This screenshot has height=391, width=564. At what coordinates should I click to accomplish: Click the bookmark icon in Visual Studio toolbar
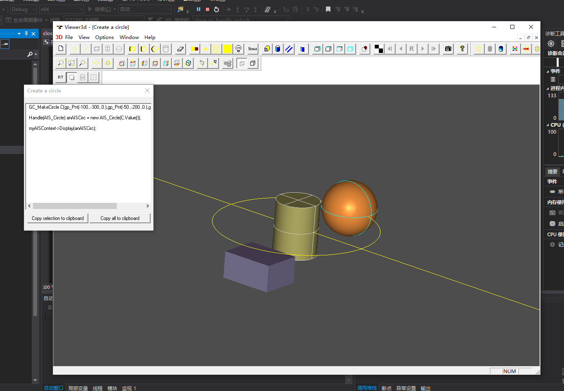point(328,9)
